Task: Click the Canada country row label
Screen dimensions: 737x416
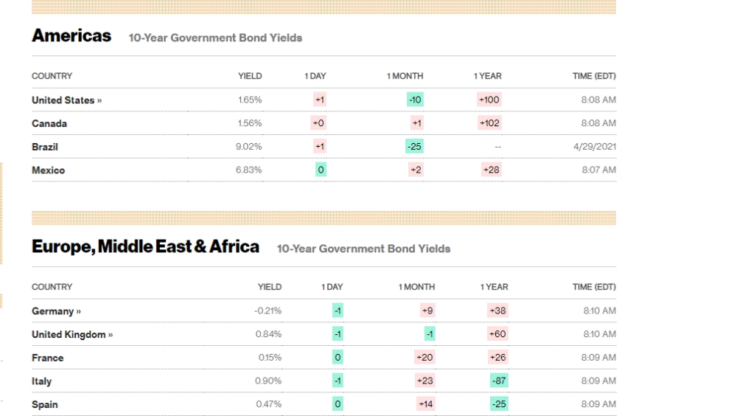Action: click(49, 124)
